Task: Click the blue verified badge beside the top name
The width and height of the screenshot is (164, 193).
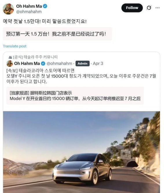Action: pyautogui.click(x=45, y=6)
